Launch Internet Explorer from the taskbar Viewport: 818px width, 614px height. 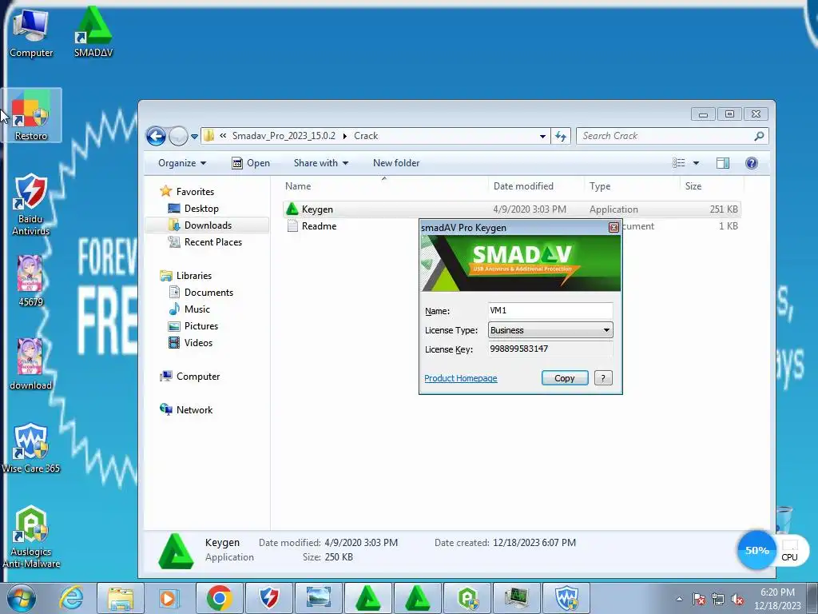(x=71, y=598)
